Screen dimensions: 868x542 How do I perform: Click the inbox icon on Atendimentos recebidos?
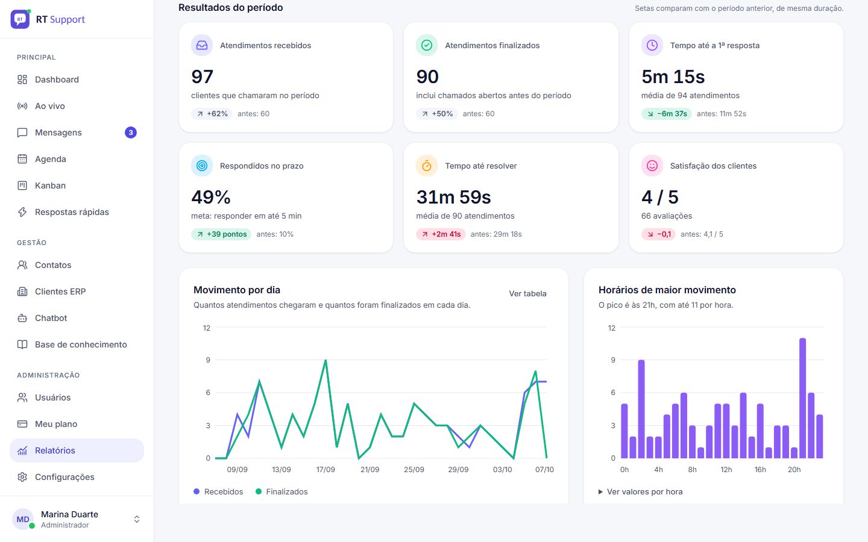click(202, 45)
